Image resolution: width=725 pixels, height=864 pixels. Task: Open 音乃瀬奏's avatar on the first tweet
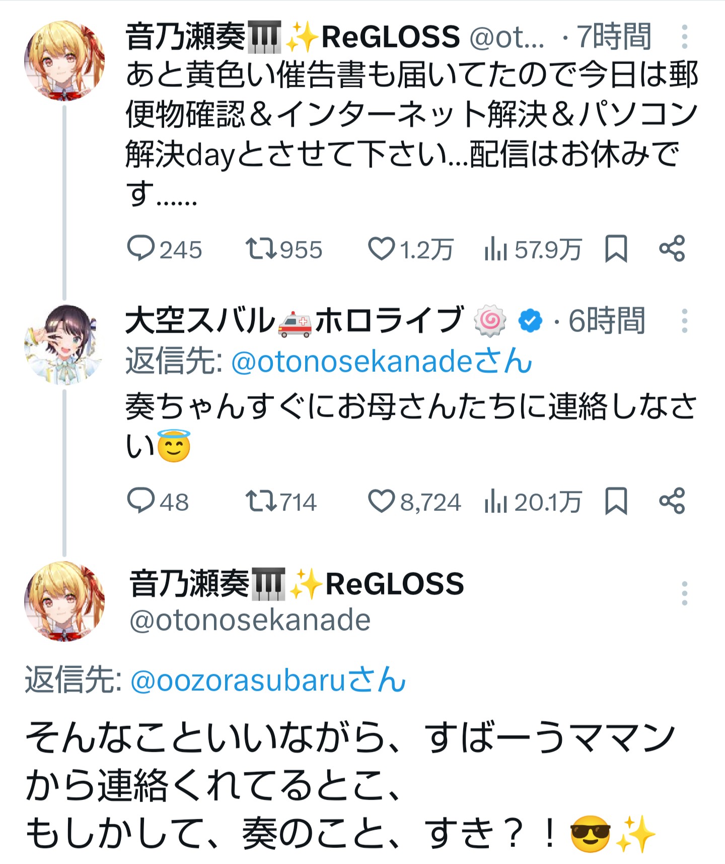64,60
